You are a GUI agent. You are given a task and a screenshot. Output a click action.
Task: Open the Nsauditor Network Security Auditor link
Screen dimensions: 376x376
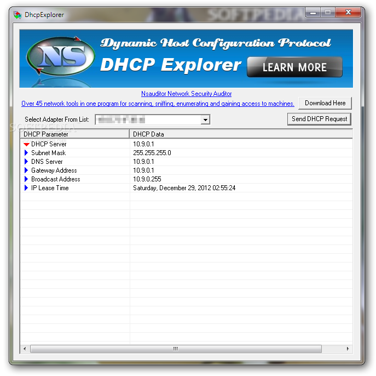point(186,94)
